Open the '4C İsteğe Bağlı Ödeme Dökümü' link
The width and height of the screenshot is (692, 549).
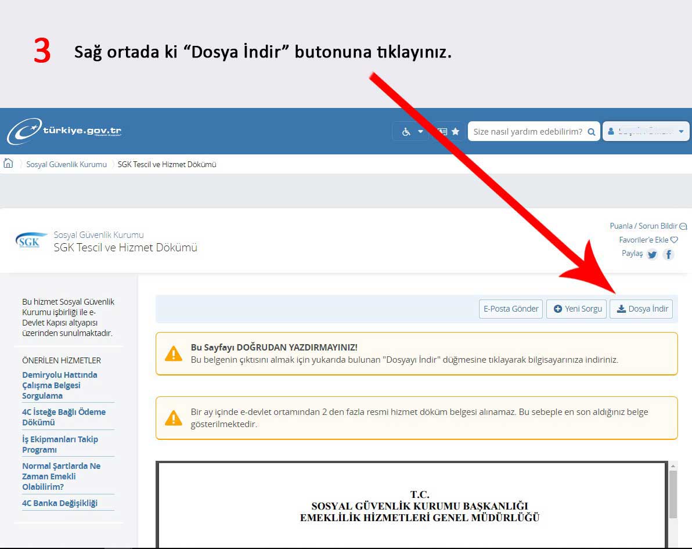64,417
